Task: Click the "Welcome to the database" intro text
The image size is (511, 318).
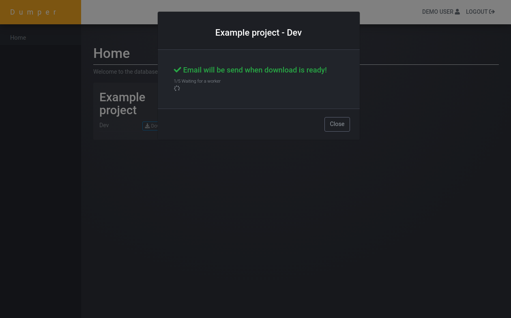Action: (126, 72)
